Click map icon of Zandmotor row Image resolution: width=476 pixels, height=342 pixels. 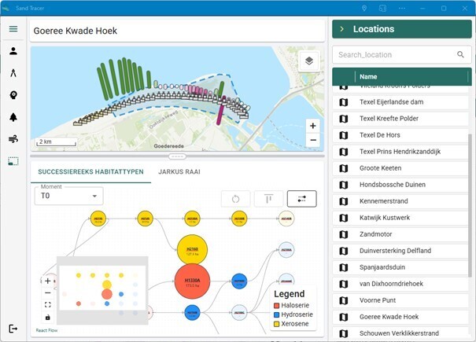pyautogui.click(x=343, y=234)
